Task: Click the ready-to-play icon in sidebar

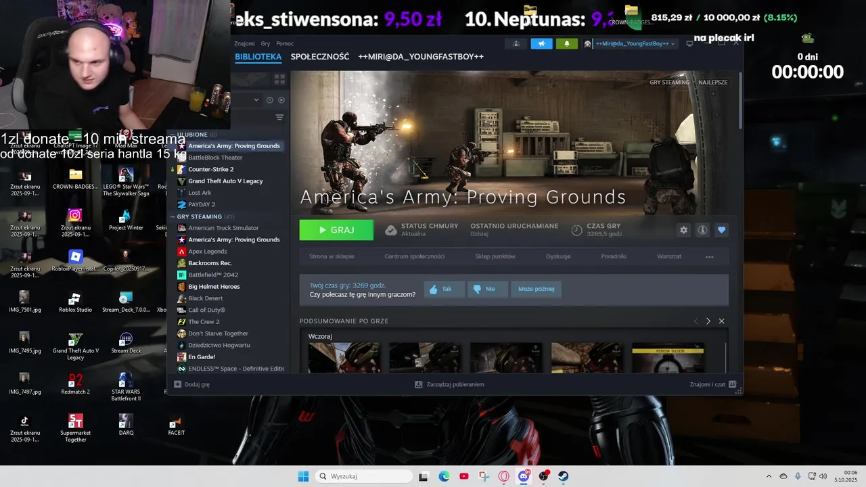Action: [281, 100]
